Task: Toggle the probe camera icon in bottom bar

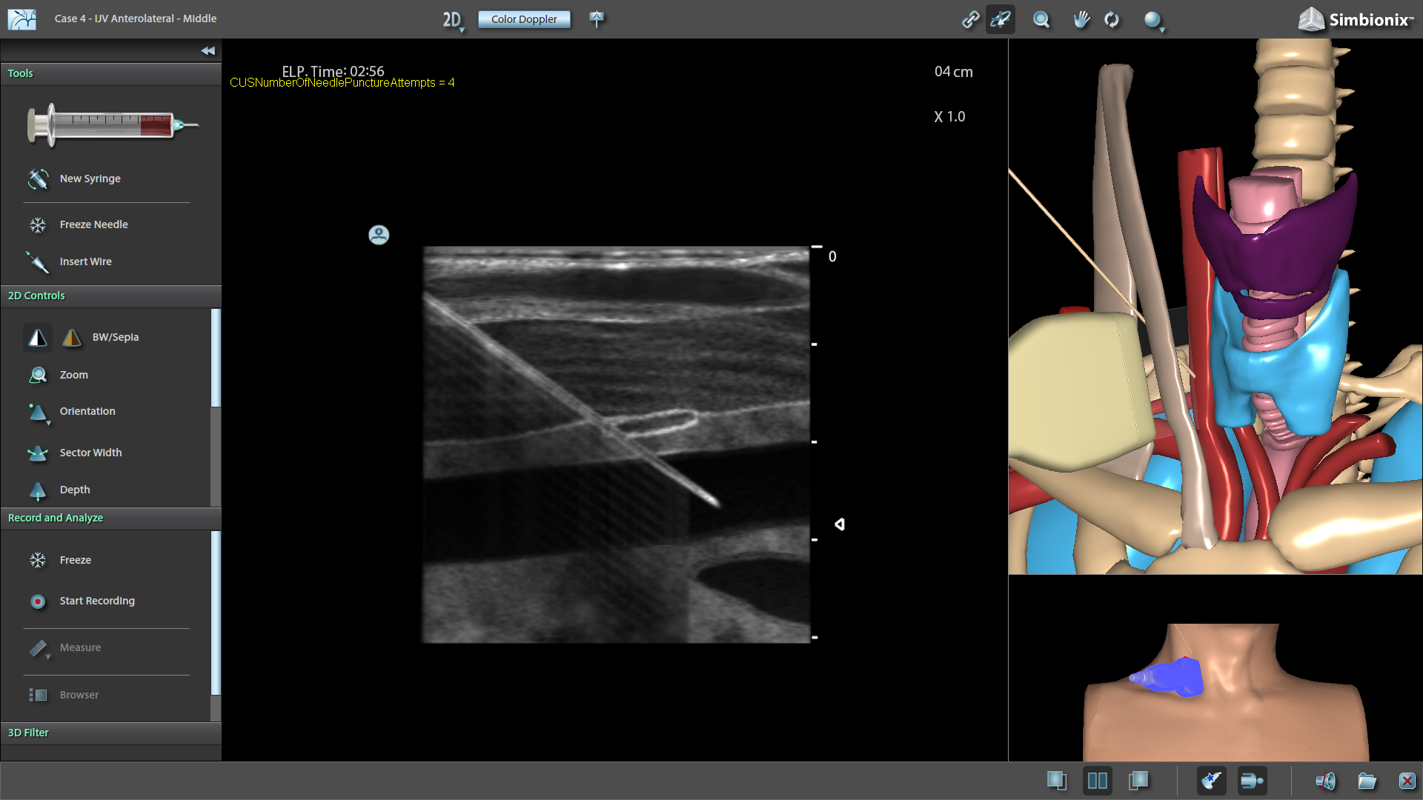Action: [1252, 781]
